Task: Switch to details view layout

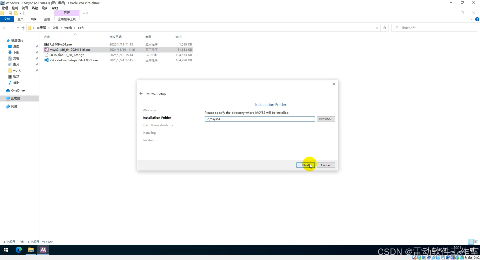Action: (471, 242)
